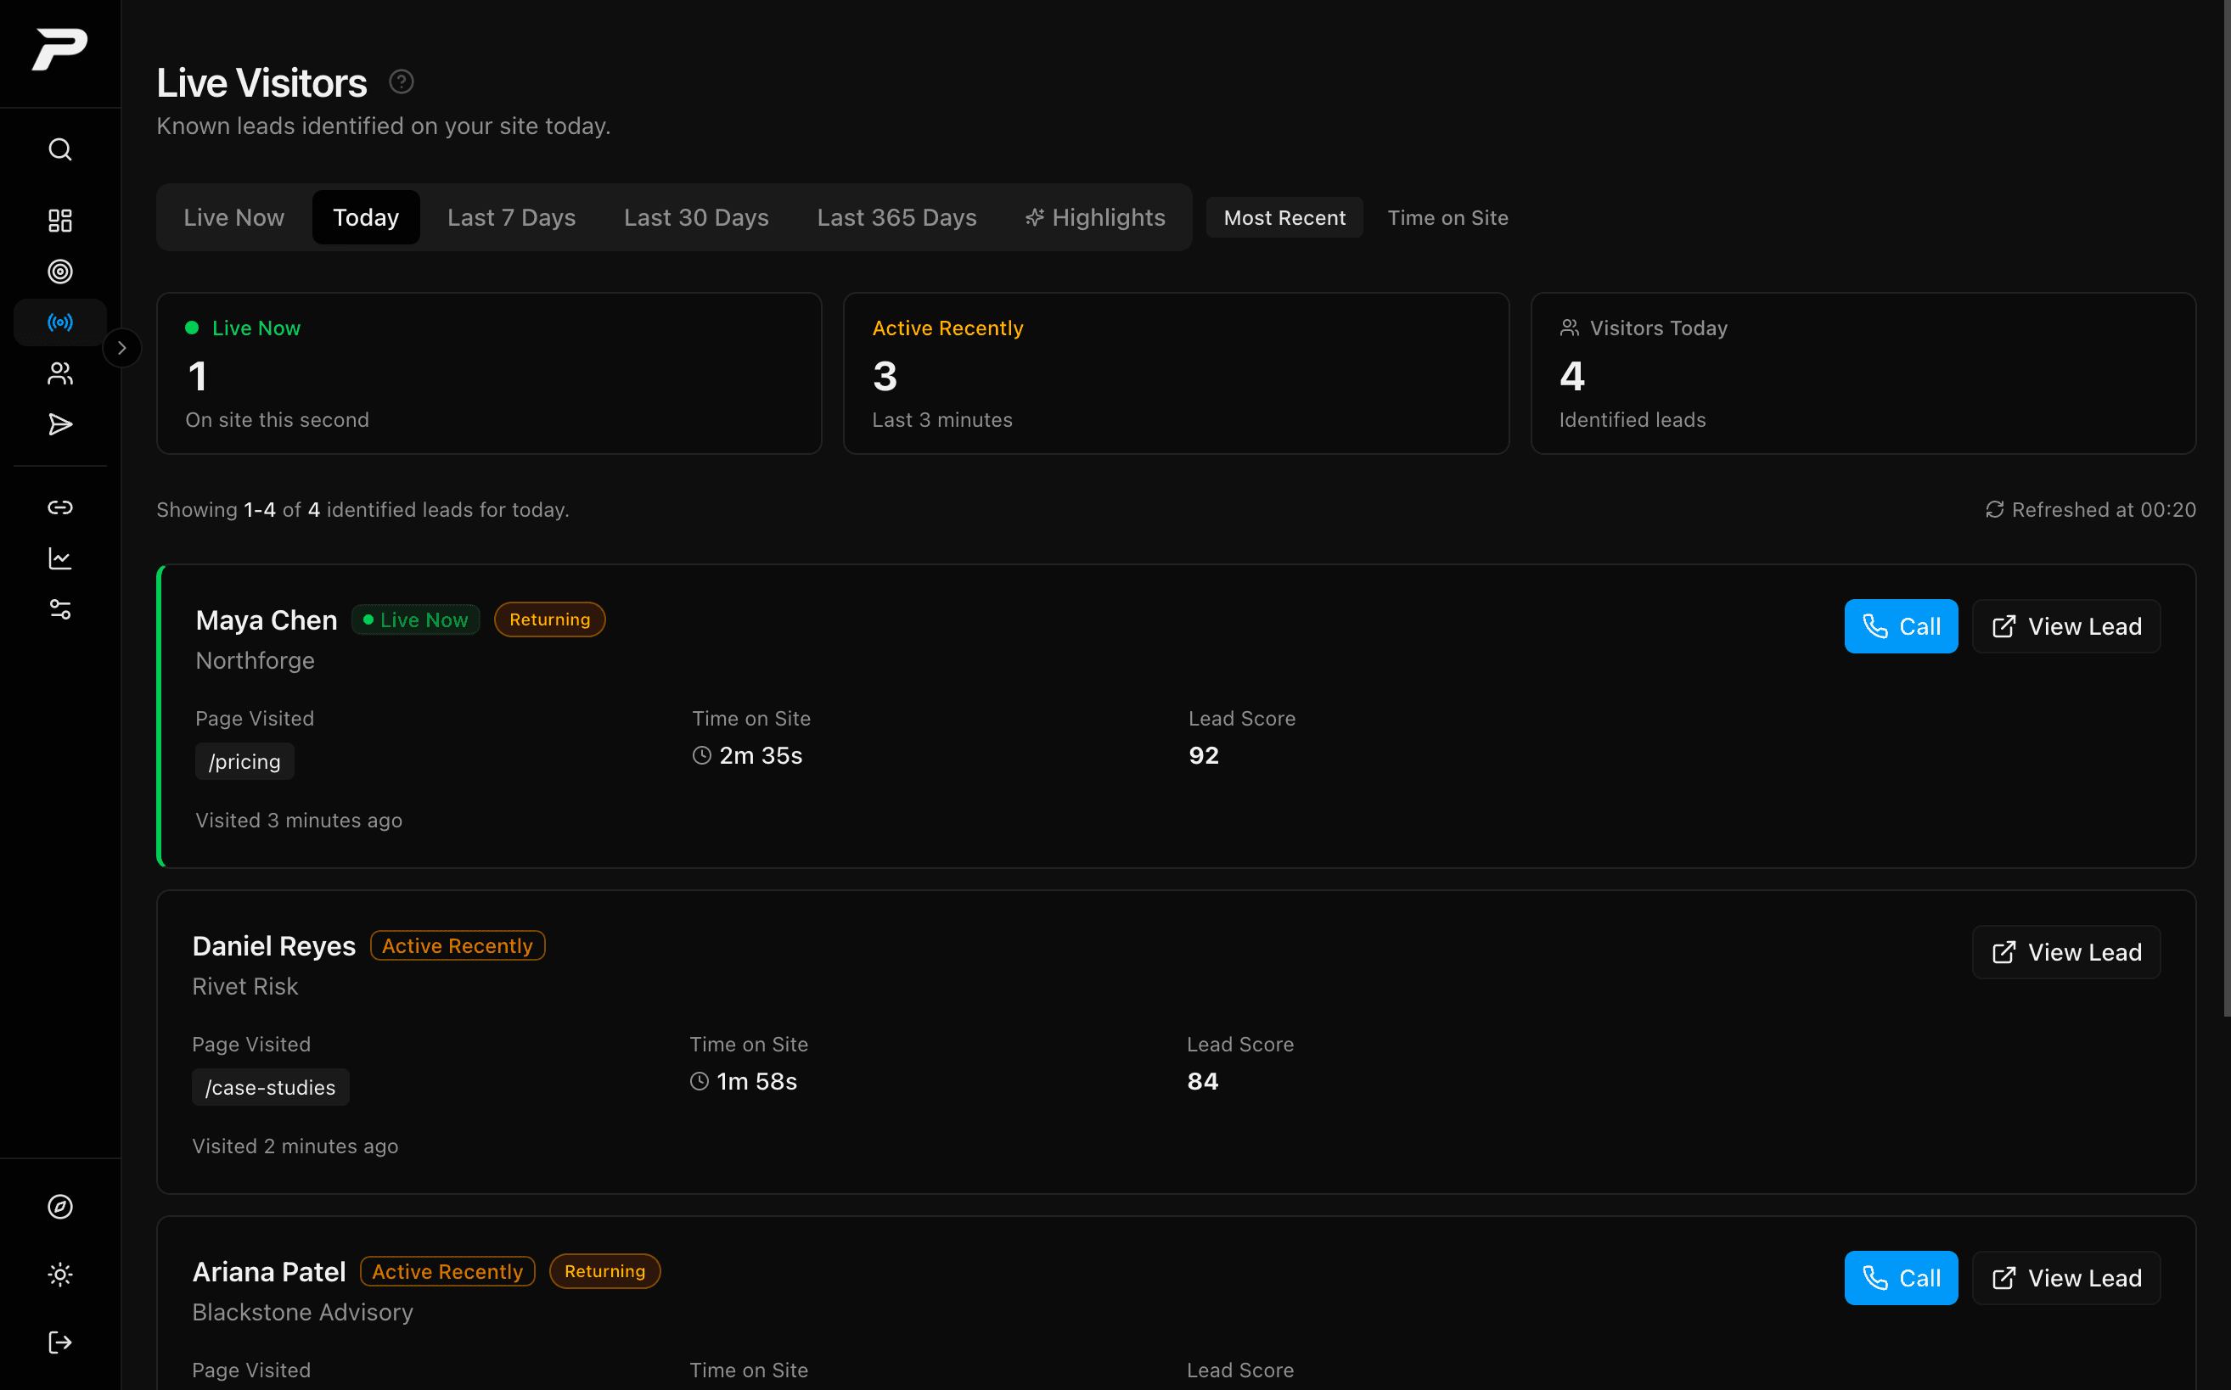The width and height of the screenshot is (2231, 1390).
Task: Click the /case-studies page tag
Action: coord(270,1088)
